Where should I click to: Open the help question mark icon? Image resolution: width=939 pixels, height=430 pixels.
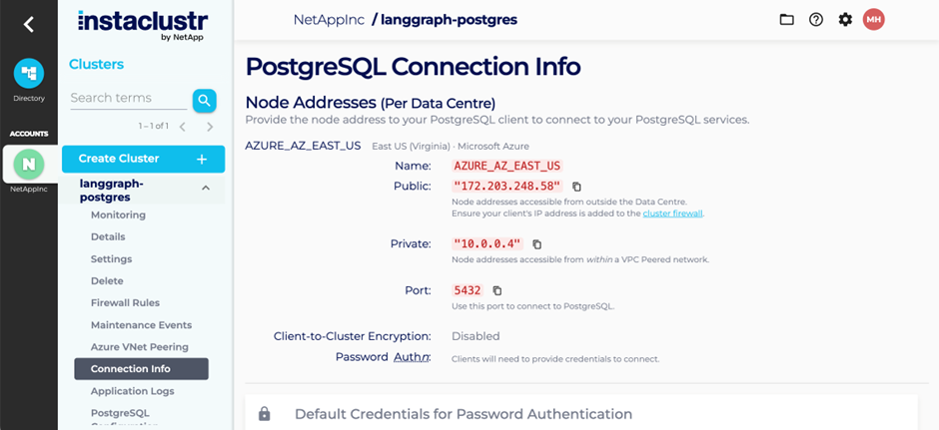point(816,20)
